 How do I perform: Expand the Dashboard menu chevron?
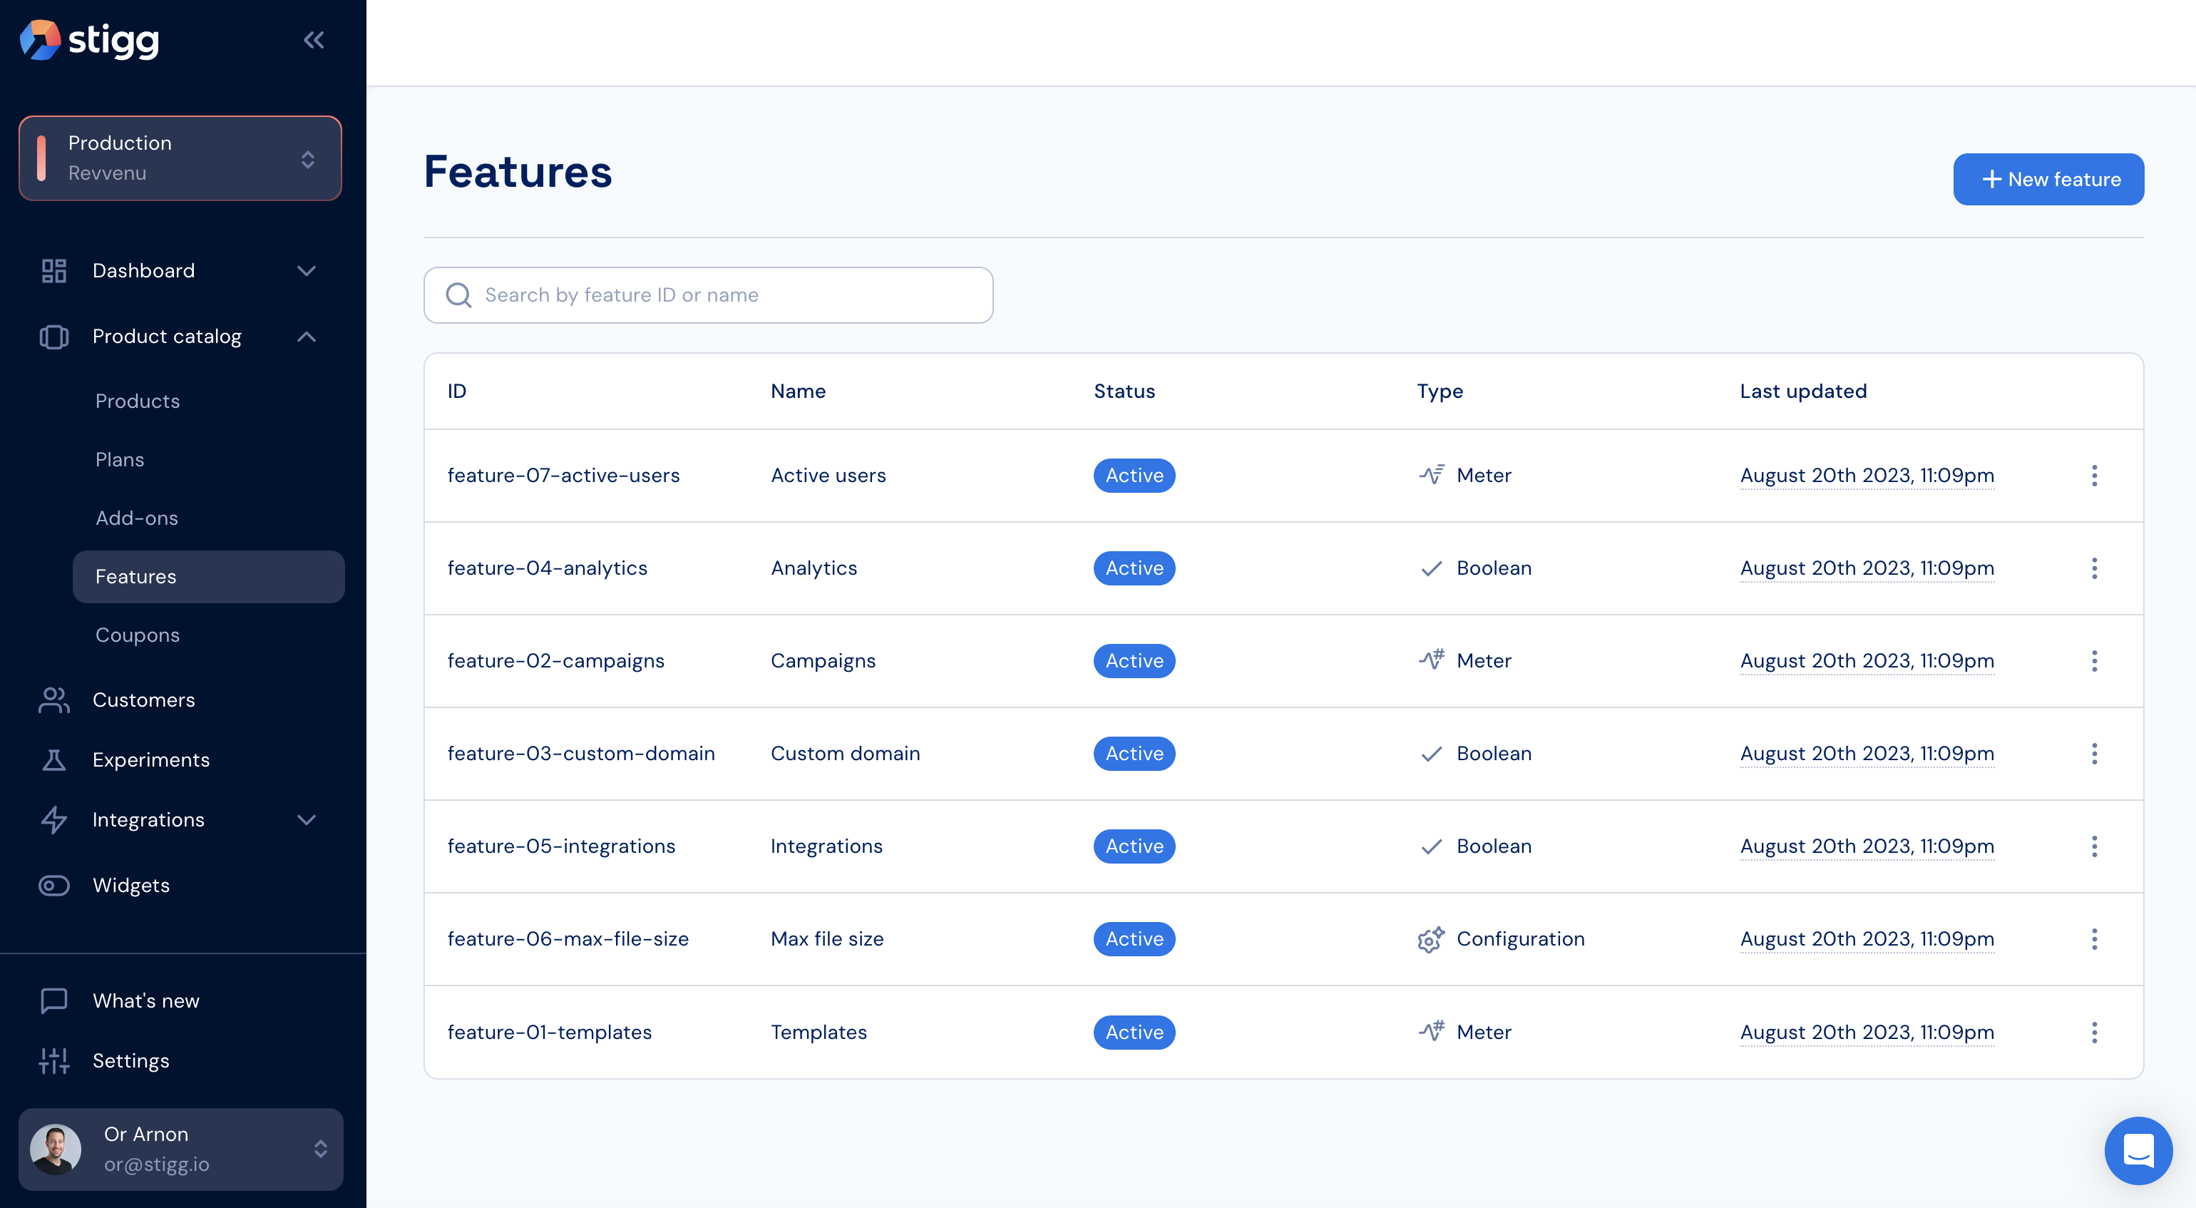(307, 271)
